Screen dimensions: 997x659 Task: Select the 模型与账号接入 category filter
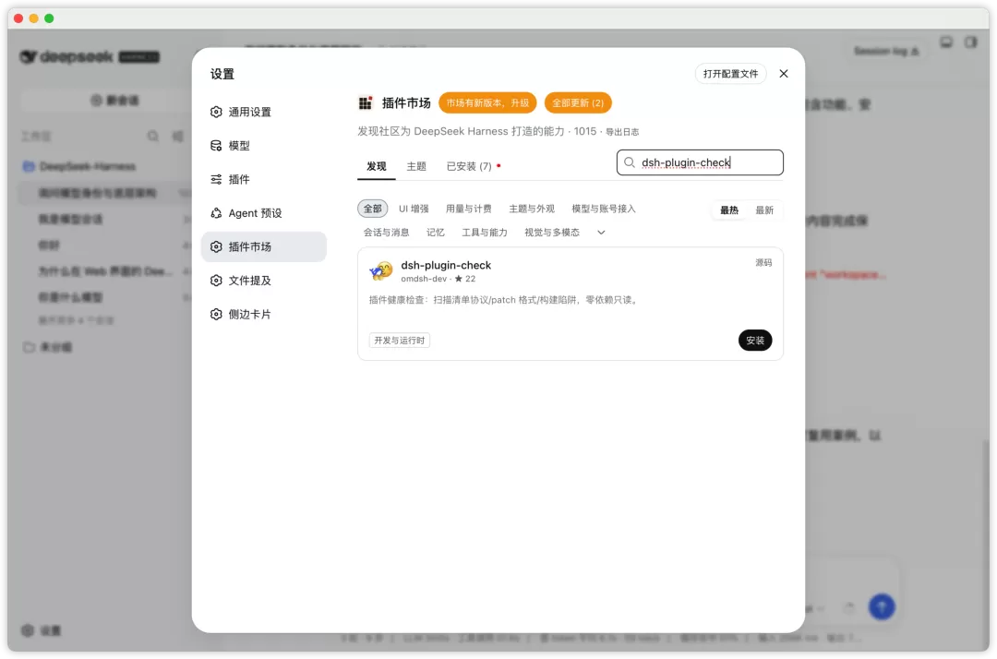(x=604, y=209)
